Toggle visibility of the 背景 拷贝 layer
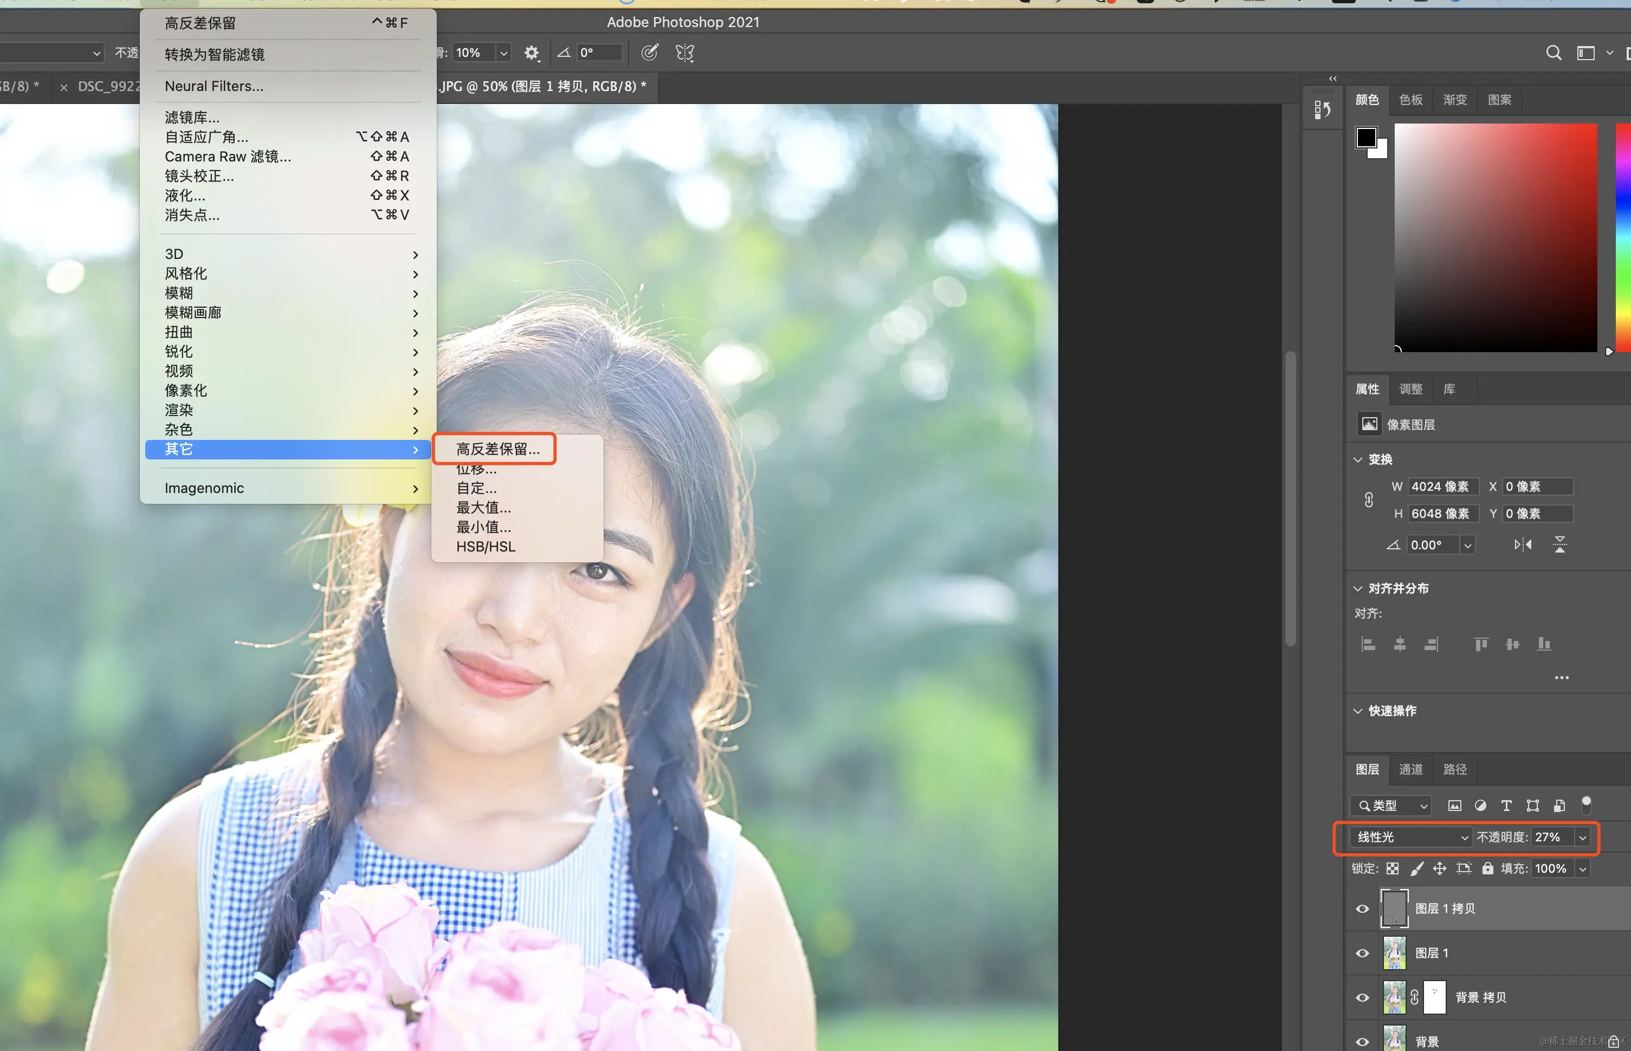 (x=1362, y=997)
